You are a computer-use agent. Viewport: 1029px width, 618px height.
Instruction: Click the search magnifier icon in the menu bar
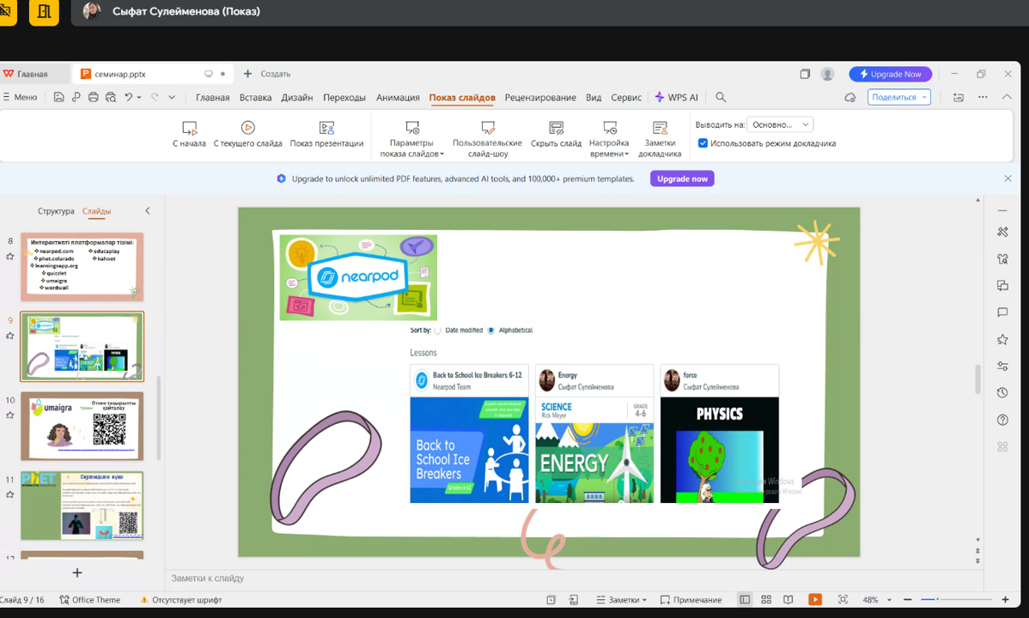click(721, 97)
